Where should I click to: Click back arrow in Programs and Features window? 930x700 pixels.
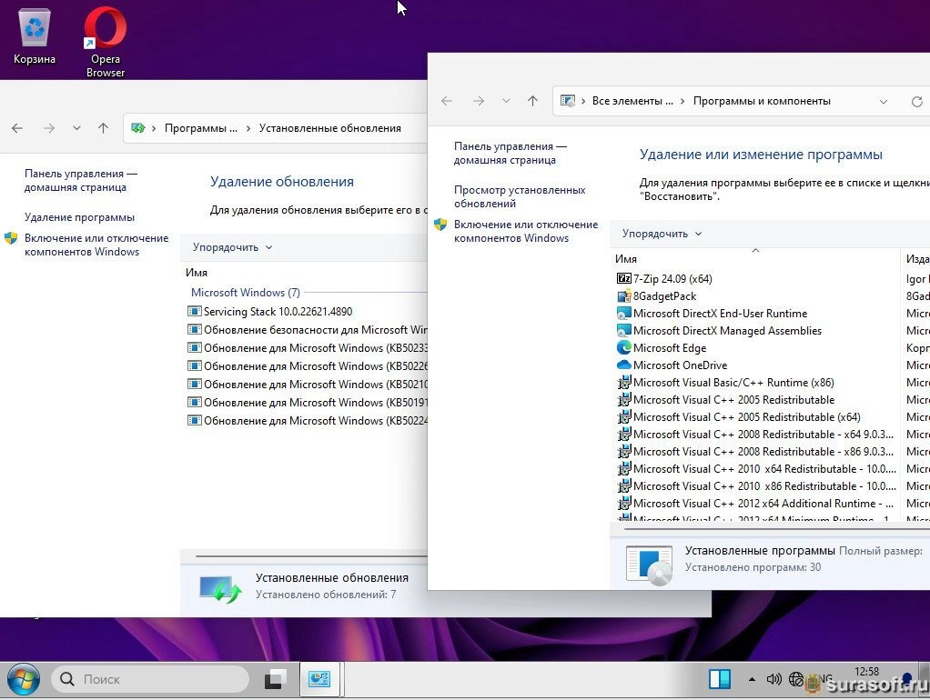[447, 101]
